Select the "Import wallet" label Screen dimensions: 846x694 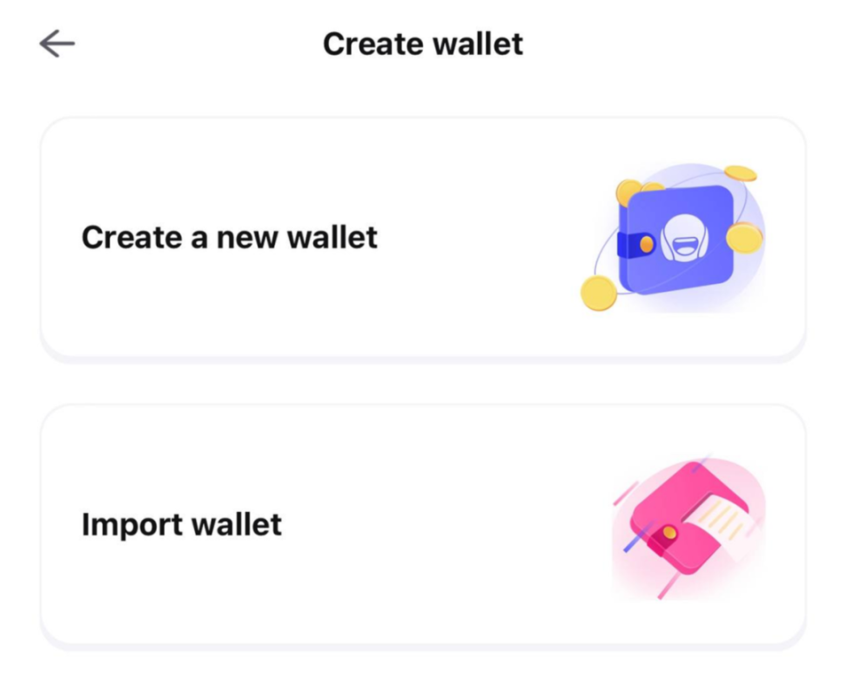click(182, 524)
